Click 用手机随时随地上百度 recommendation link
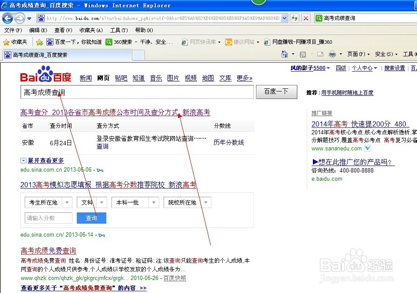 point(347,93)
